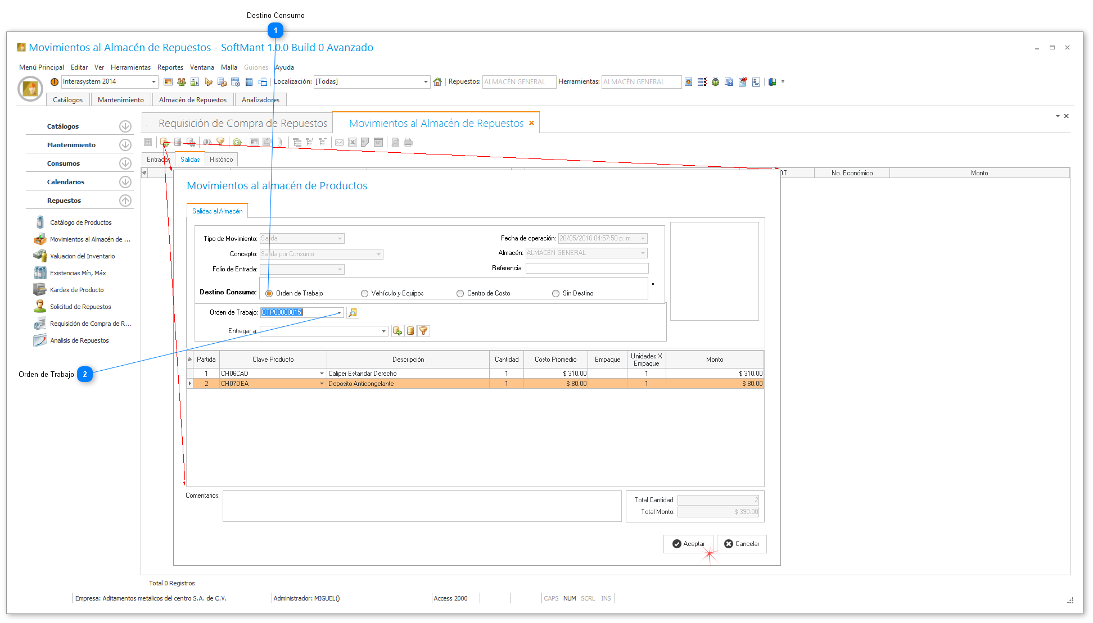Click into the Referencia input field
The image size is (1093, 623).
click(586, 268)
